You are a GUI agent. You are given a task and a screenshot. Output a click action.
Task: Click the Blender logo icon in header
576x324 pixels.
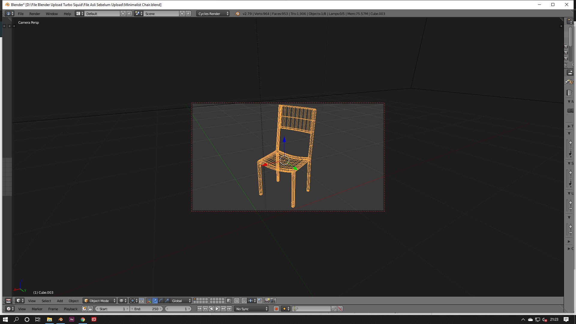click(x=237, y=13)
